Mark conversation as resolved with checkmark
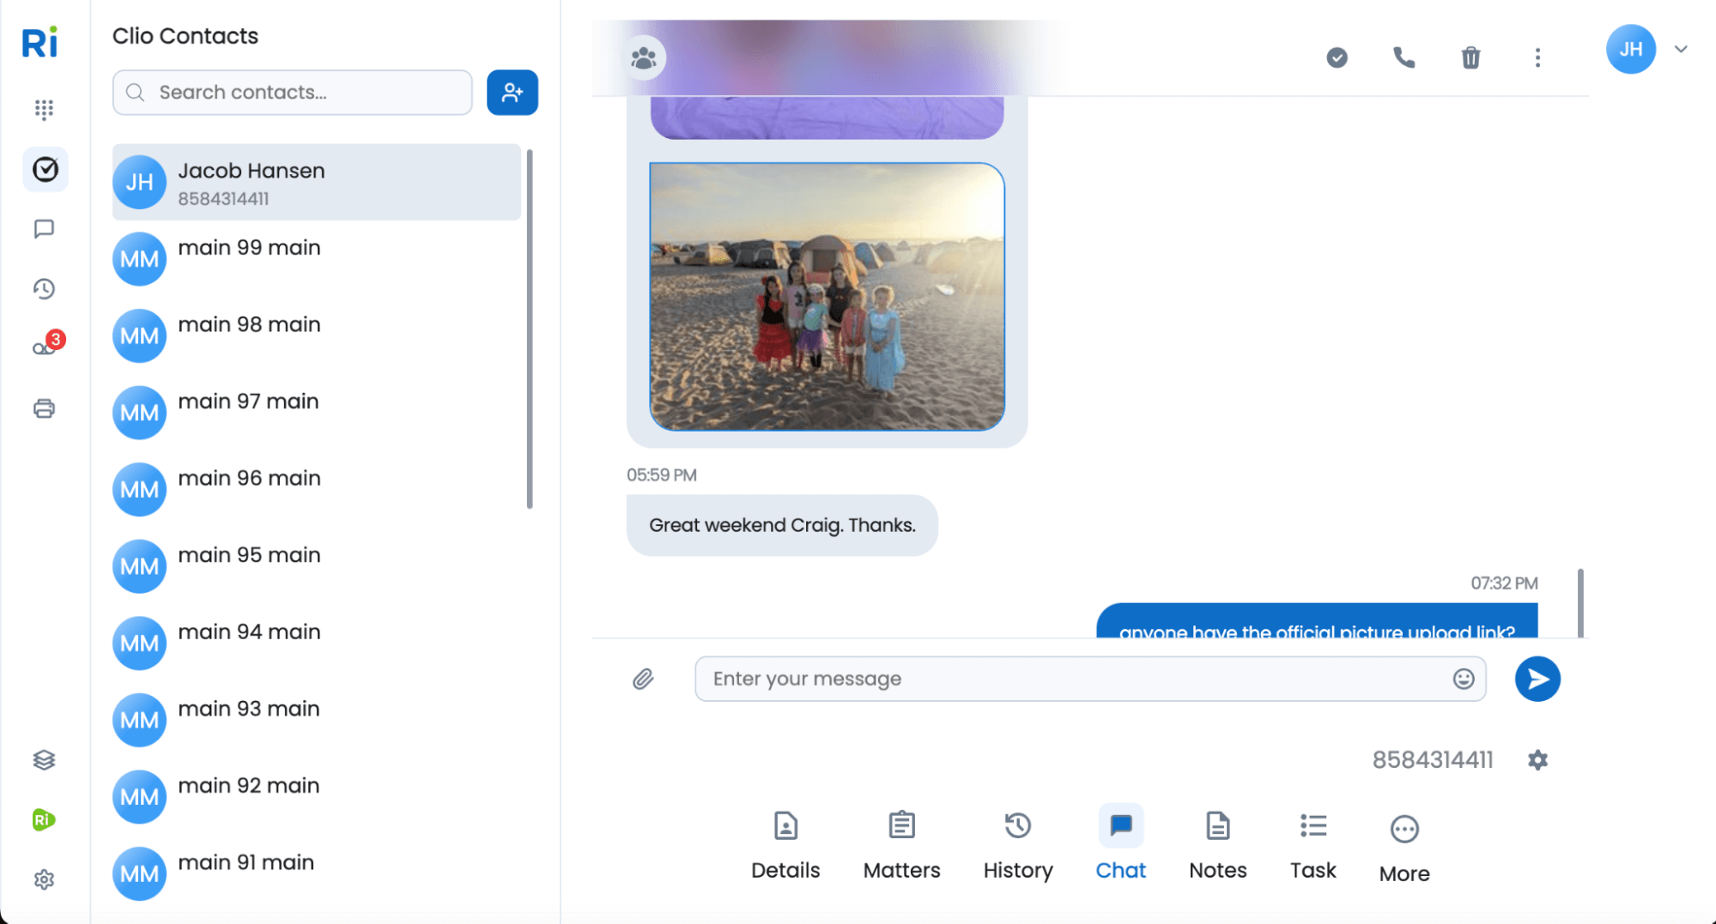 [1337, 57]
